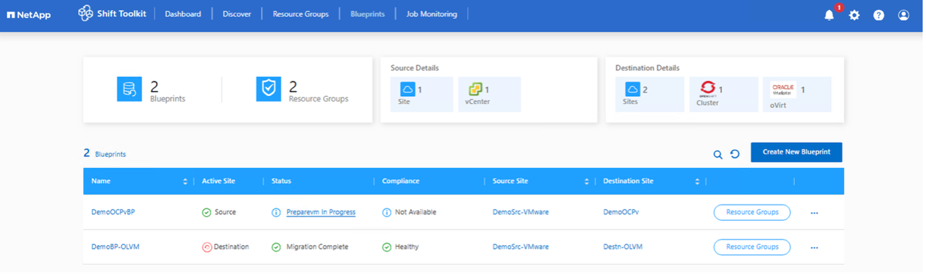
Task: Click the Migration Complete status text
Action: coord(318,248)
